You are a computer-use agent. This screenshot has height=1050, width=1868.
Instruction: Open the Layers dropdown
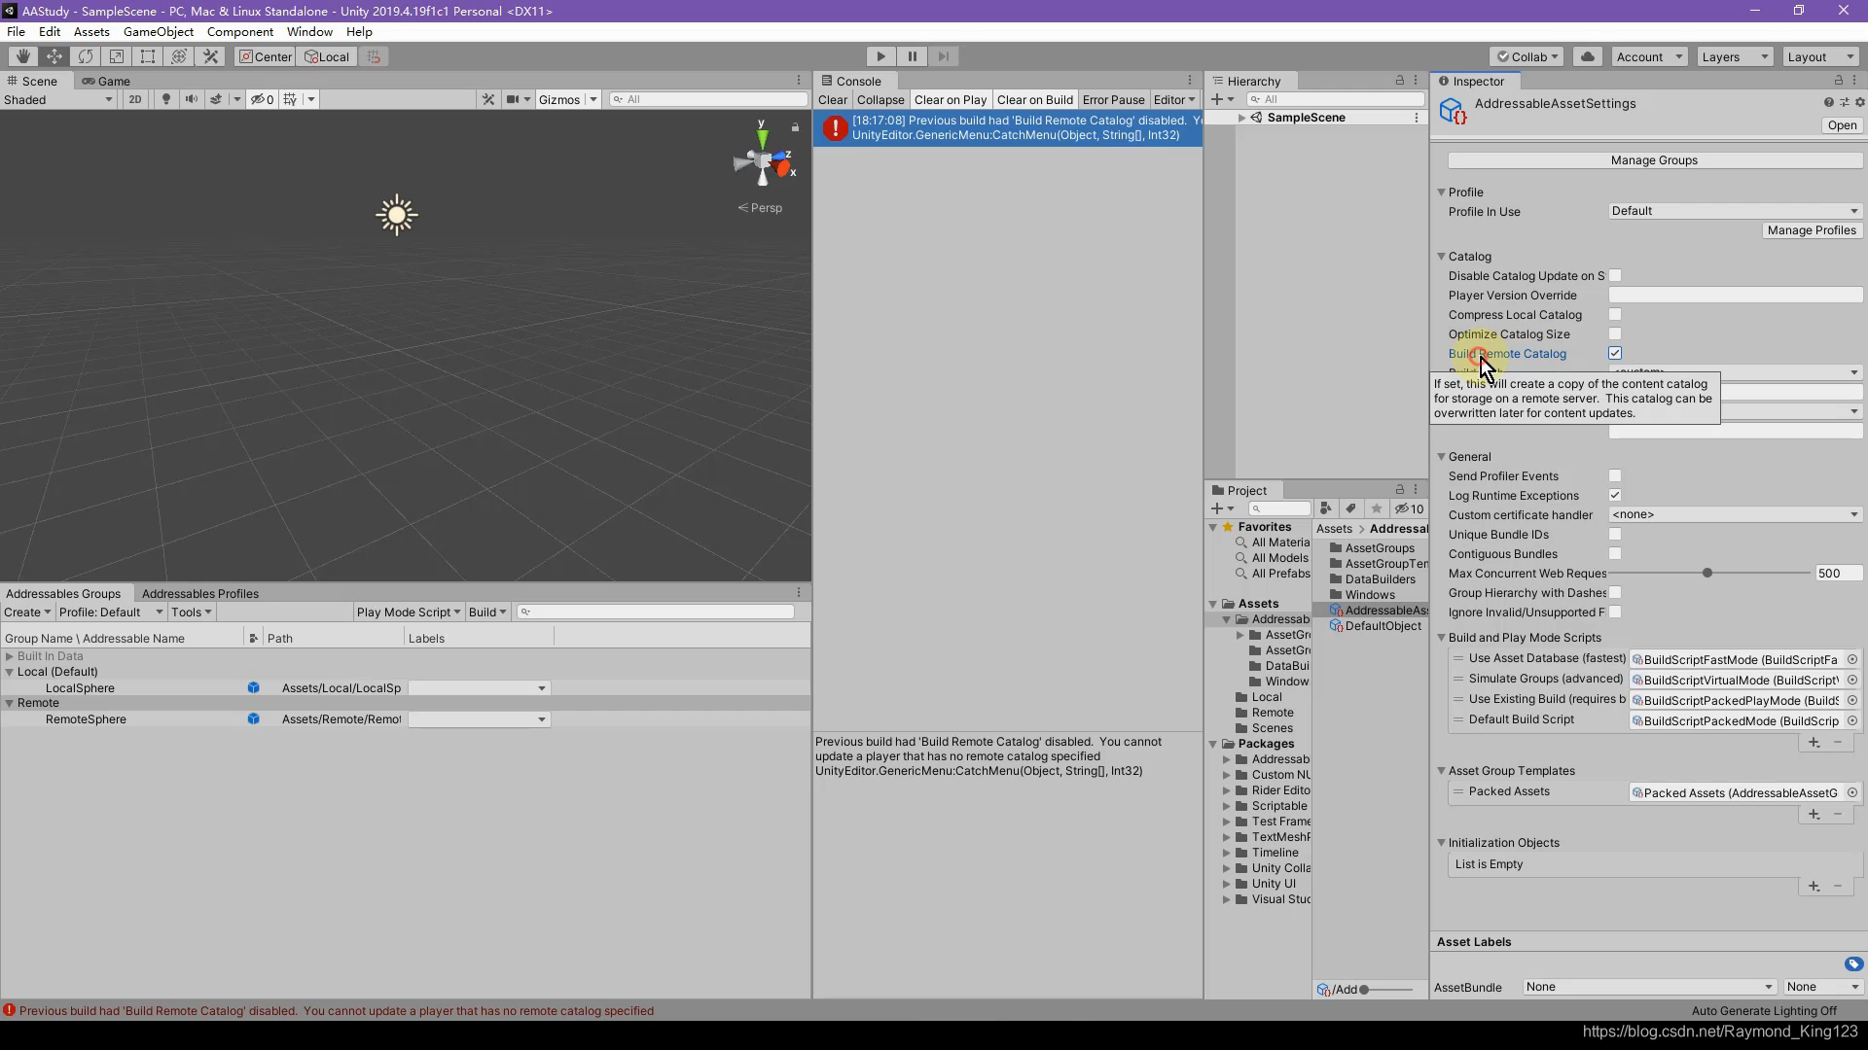1735,56
